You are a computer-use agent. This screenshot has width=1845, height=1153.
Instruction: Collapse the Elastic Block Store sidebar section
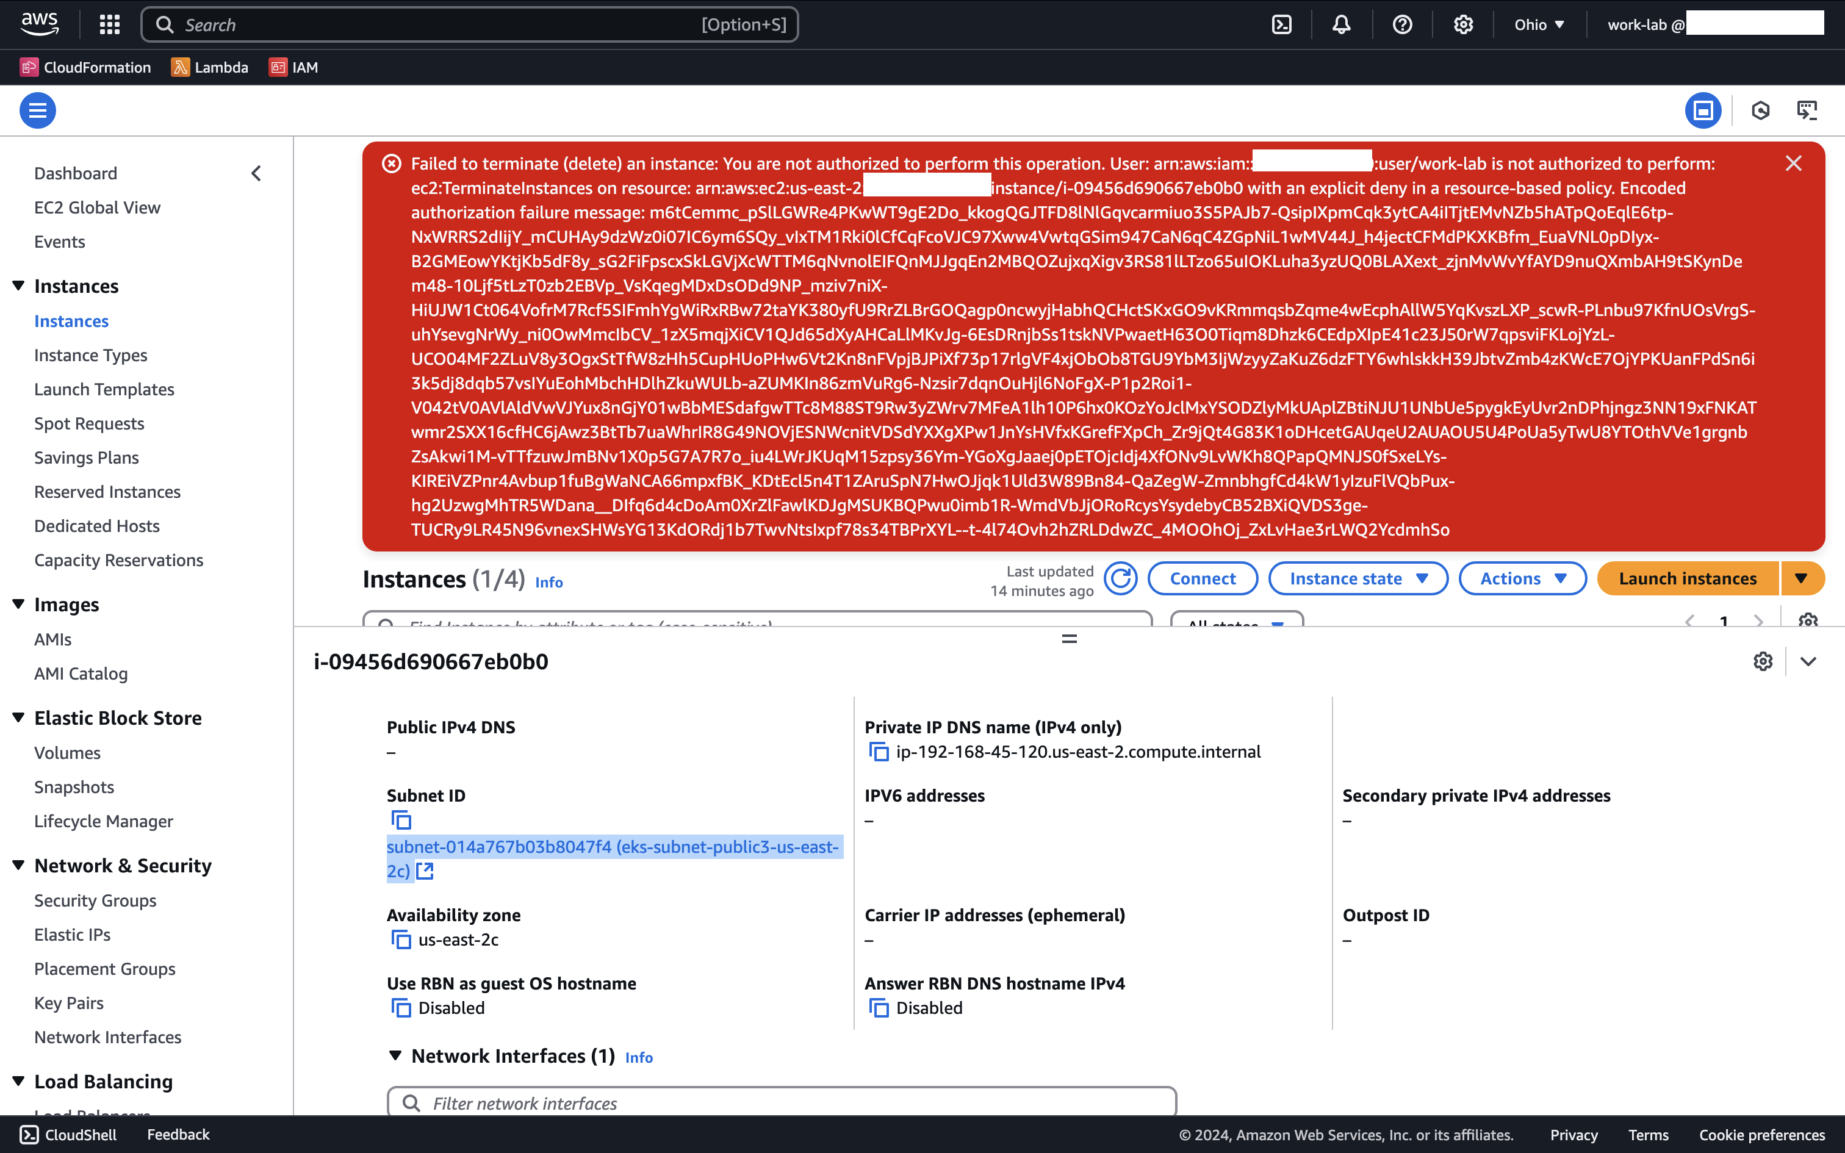click(x=18, y=717)
